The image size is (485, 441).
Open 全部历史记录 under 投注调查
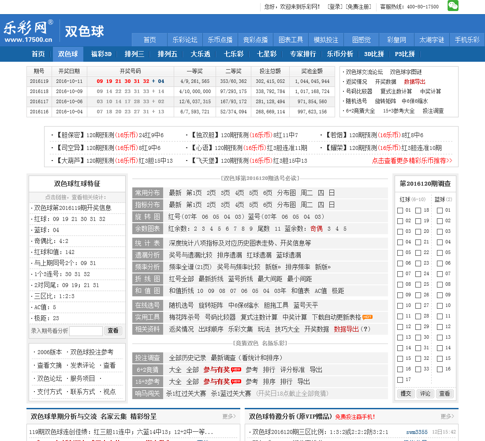coord(187,358)
